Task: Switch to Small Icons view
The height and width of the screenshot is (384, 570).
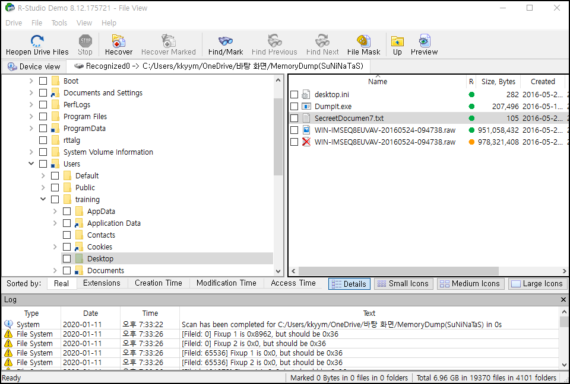Action: tap(404, 284)
